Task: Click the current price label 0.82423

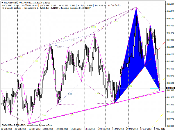Action: point(170,88)
